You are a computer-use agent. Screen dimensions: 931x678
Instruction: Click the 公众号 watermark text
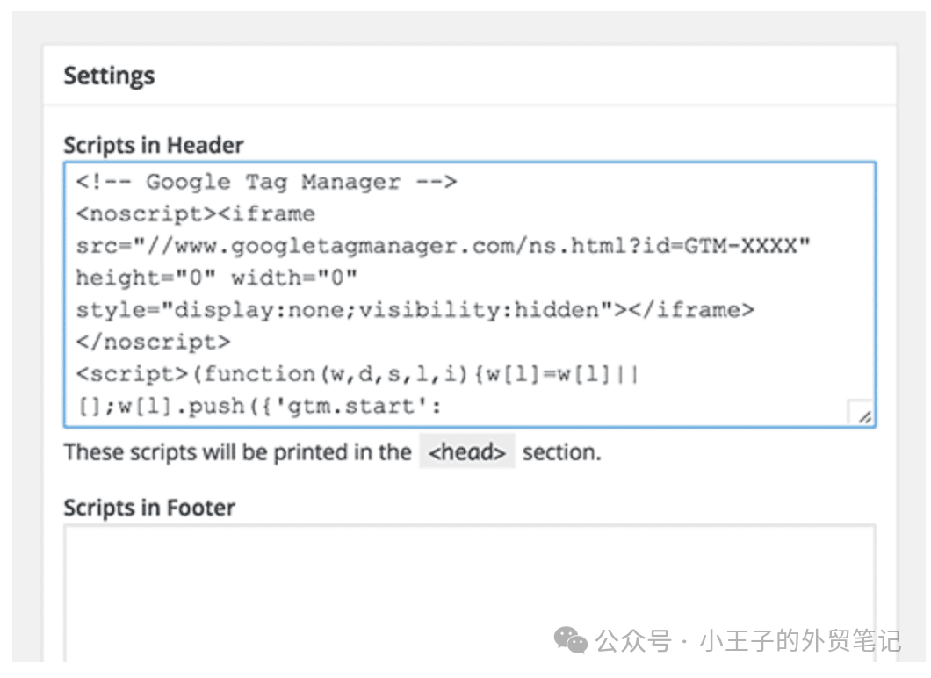point(632,641)
